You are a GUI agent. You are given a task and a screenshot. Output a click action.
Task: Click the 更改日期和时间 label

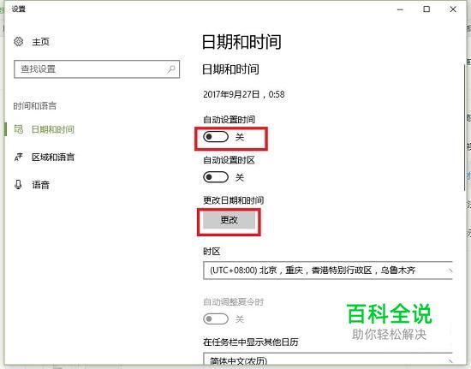click(234, 200)
